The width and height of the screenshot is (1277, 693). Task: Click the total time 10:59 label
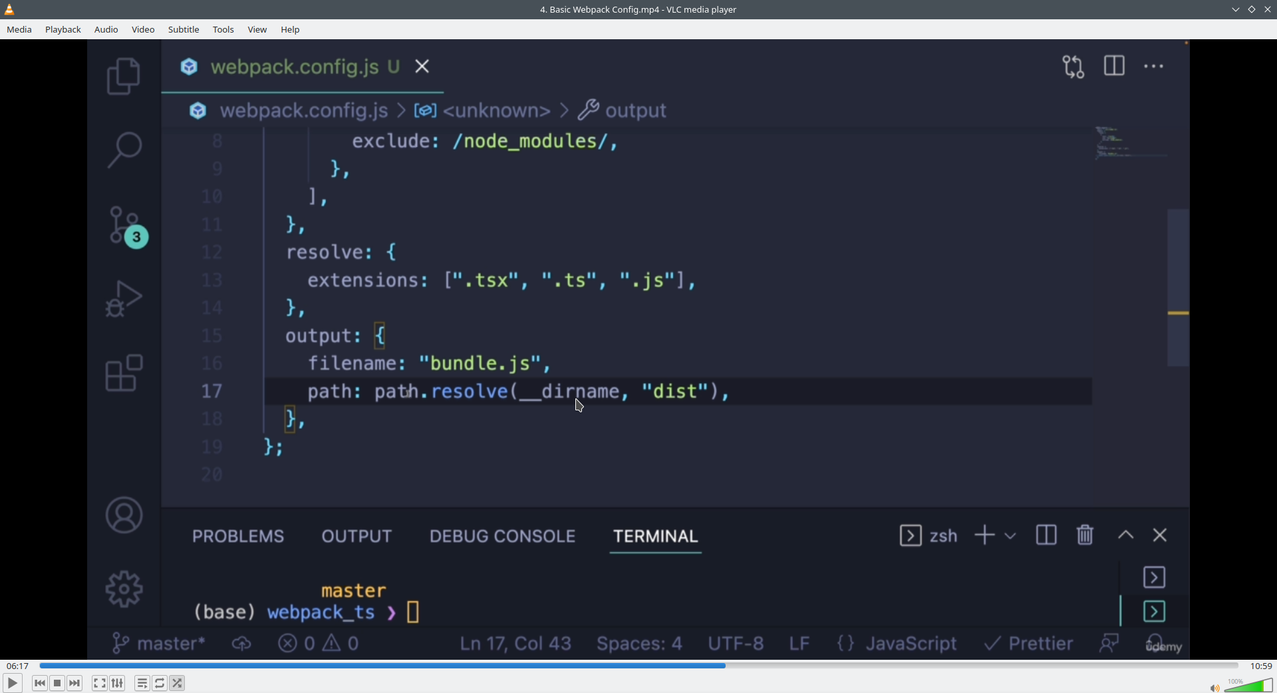(1261, 666)
